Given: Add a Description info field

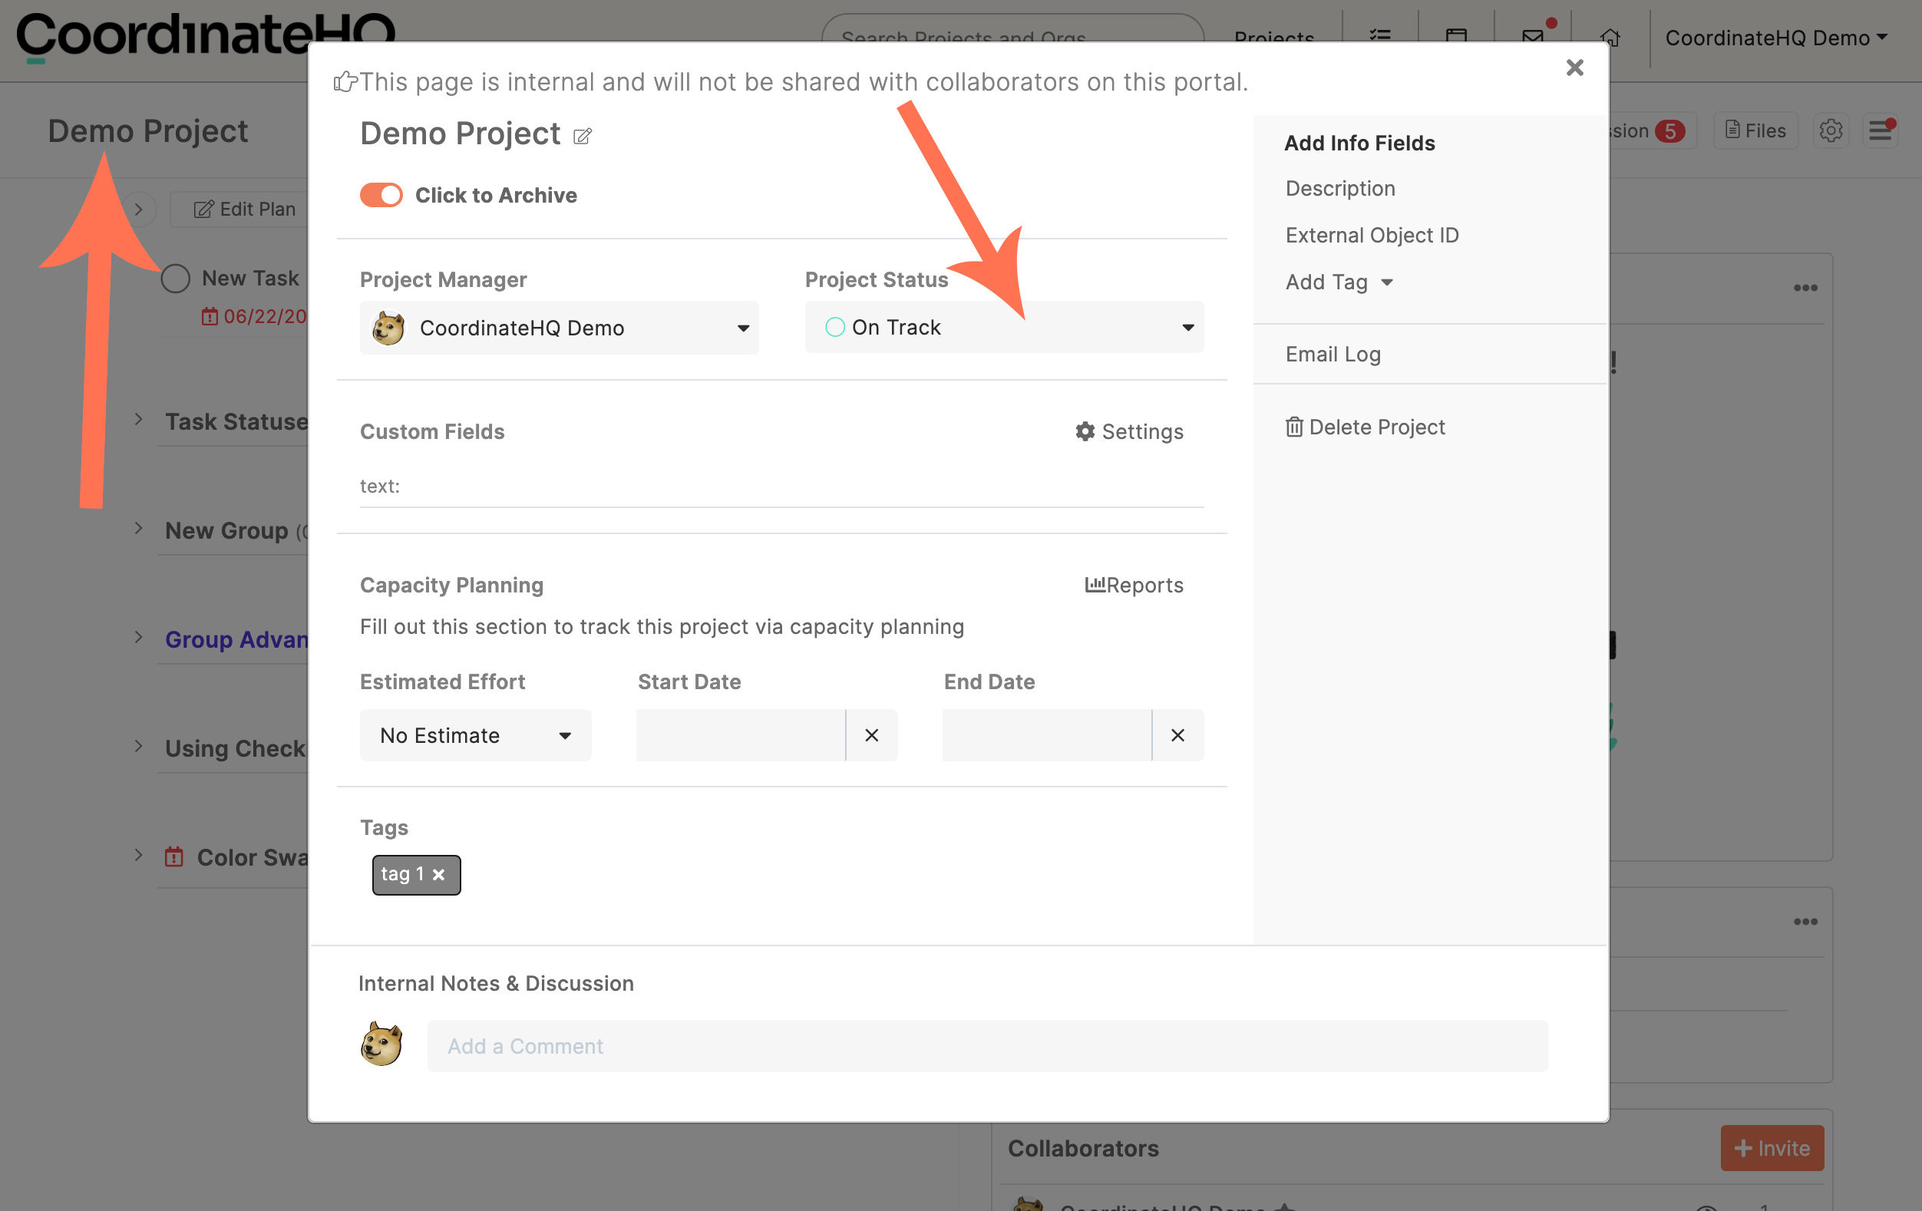Looking at the screenshot, I should (x=1340, y=188).
